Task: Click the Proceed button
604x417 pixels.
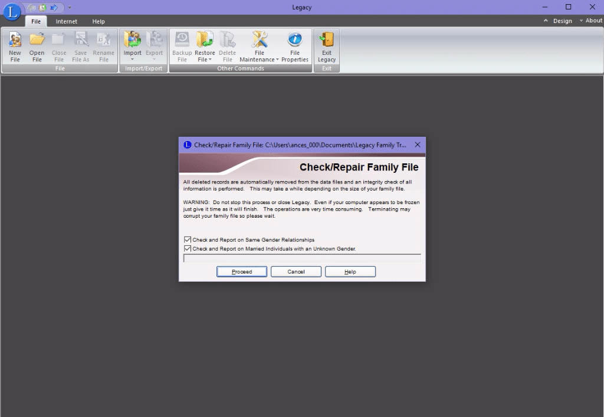Action: 241,271
